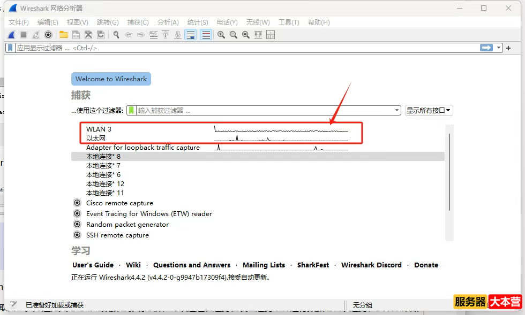
Task: Open the capture options gear icon
Action: tap(48, 35)
